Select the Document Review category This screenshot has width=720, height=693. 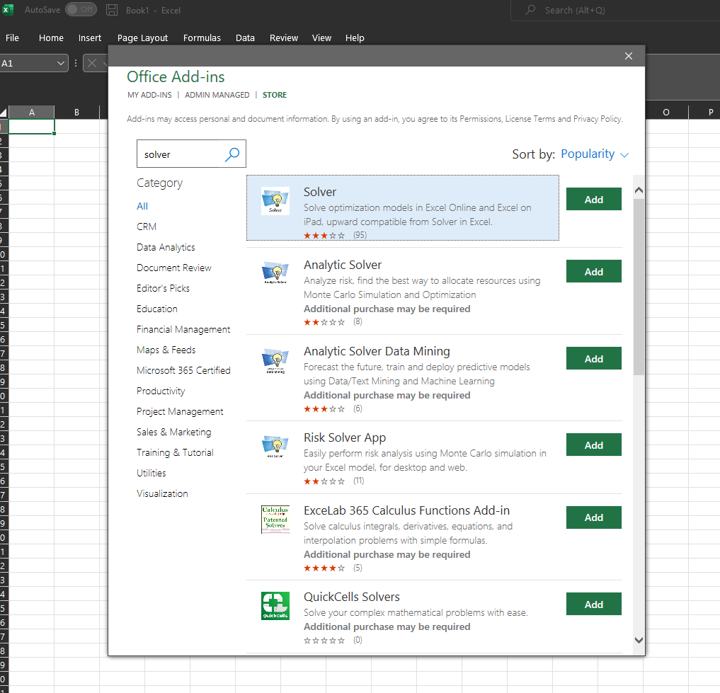pyautogui.click(x=174, y=268)
